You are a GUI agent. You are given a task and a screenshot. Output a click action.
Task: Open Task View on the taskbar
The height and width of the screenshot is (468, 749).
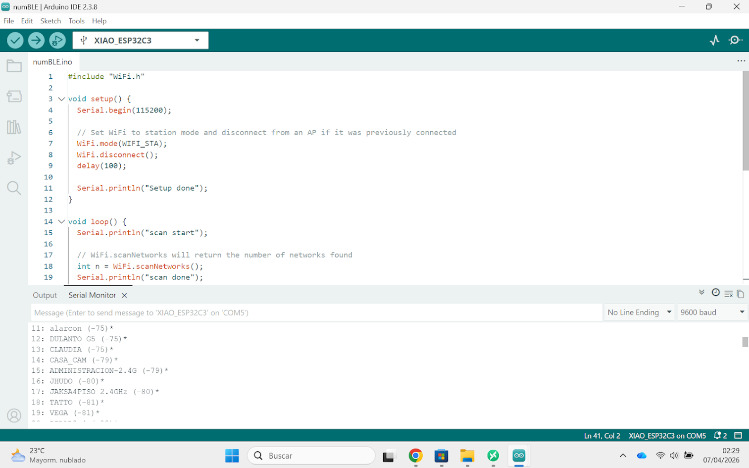(389, 456)
